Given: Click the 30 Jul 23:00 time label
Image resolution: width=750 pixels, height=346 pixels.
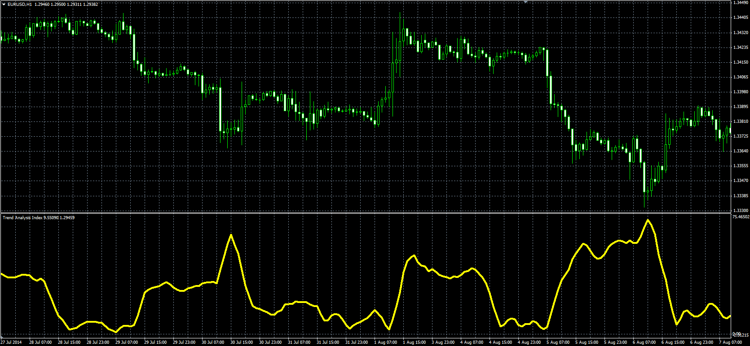Looking at the screenshot, I should point(270,342).
